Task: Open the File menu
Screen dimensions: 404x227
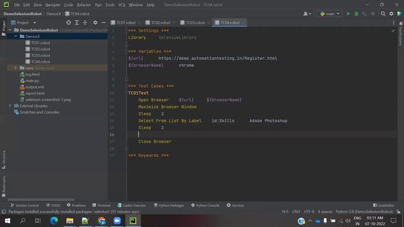Action: pos(17,4)
